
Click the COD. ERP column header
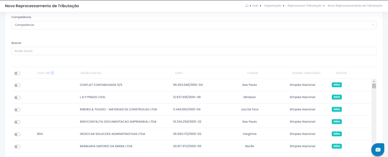click(44, 73)
